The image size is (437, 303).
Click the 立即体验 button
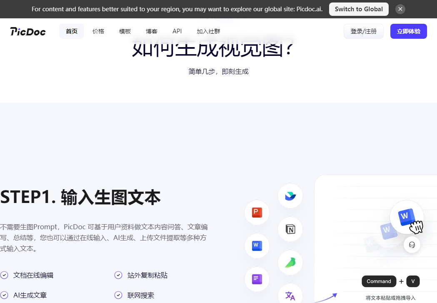point(409,31)
